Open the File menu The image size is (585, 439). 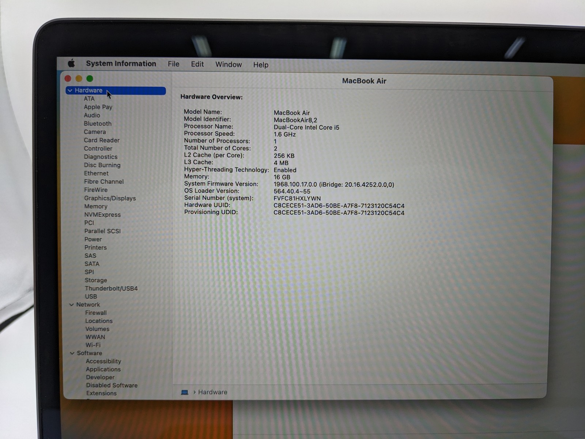click(x=174, y=64)
